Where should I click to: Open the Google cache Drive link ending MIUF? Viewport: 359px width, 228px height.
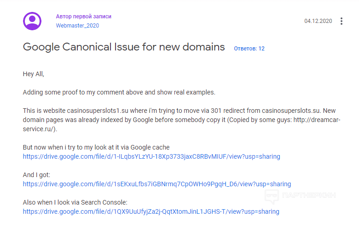point(151,156)
